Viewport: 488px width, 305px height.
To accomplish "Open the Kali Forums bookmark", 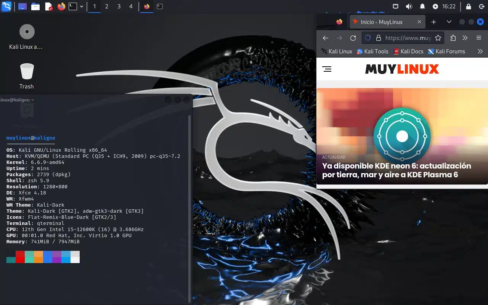I will click(446, 51).
